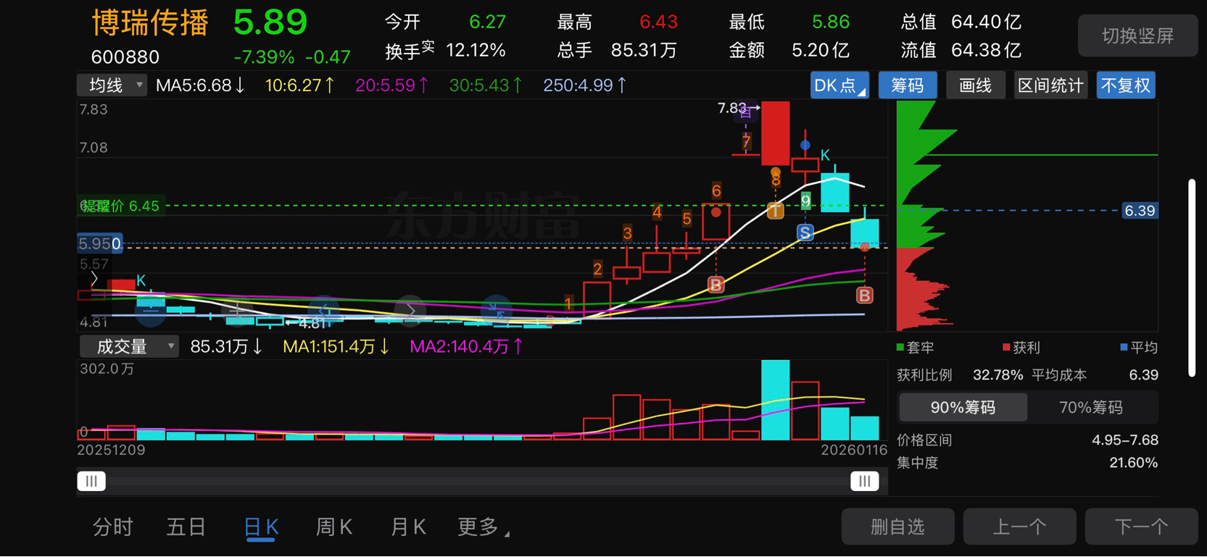Image resolution: width=1207 pixels, height=557 pixels.
Task: Click the chevron arrow at the chart's left edge
Action: tap(94, 278)
